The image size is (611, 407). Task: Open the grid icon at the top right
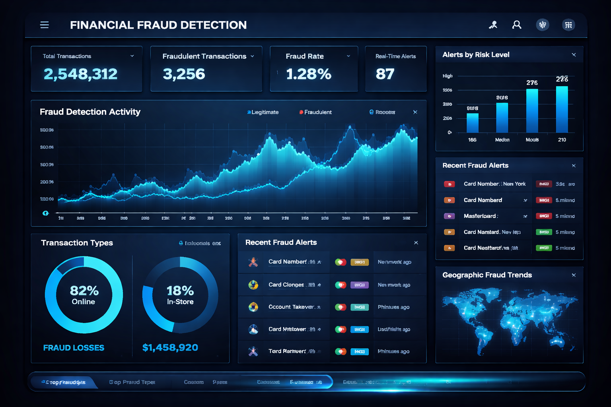click(x=568, y=25)
